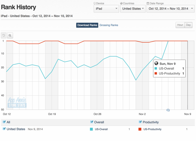The height and width of the screenshot is (141, 196).
Task: Click the device icon beside Device label
Action: pyautogui.click(x=95, y=3)
